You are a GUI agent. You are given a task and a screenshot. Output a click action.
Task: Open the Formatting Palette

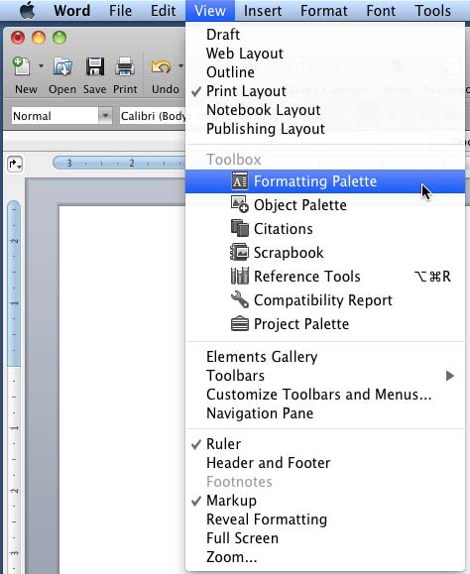point(325,181)
